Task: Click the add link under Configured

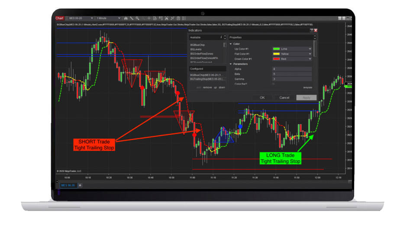Action: (x=199, y=87)
